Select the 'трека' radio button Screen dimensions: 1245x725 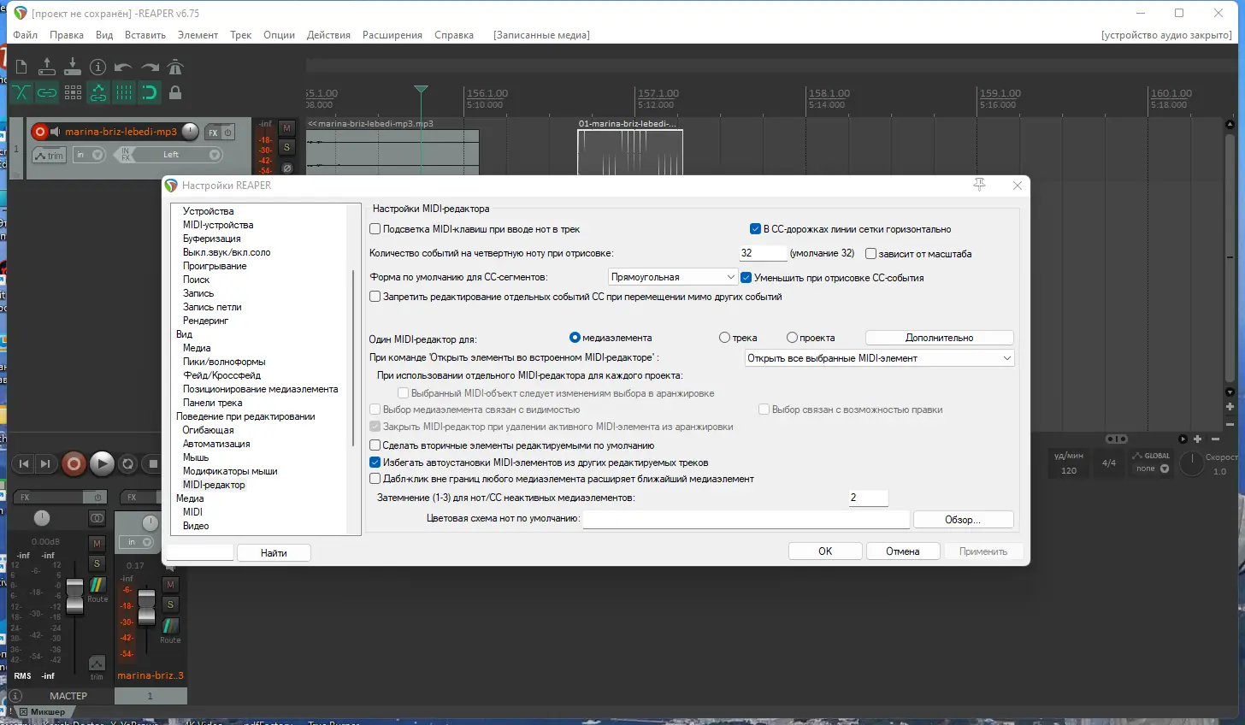[724, 338]
